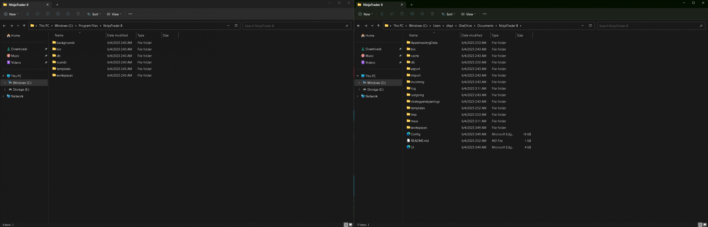Go up one level in left window
Viewport: 708px width, 227px height.
(24, 26)
